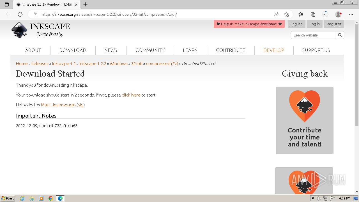Go to Home breadcrumb
This screenshot has height=202, width=359.
click(x=22, y=63)
